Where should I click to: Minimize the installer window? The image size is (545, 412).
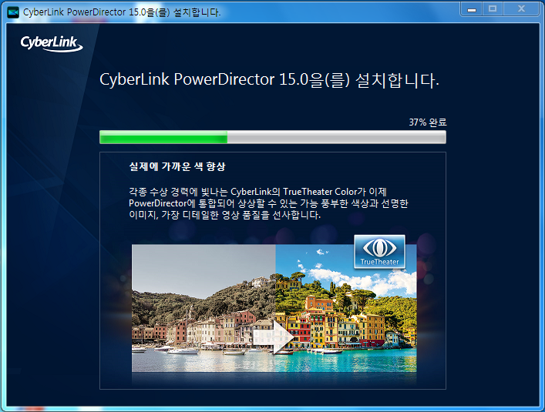(471, 9)
